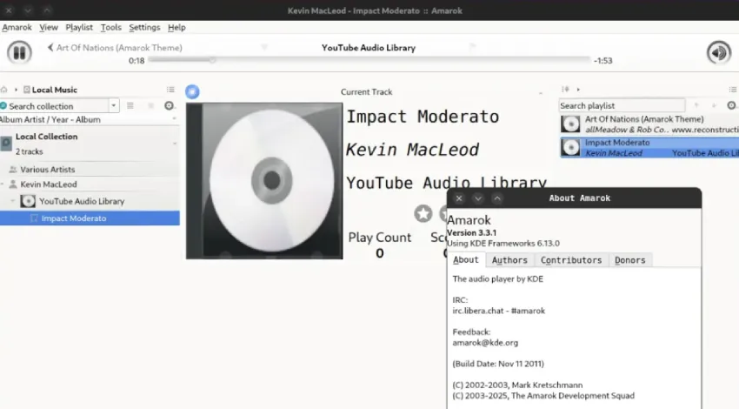Switch to the Authors tab
The image size is (739, 409).
click(509, 260)
